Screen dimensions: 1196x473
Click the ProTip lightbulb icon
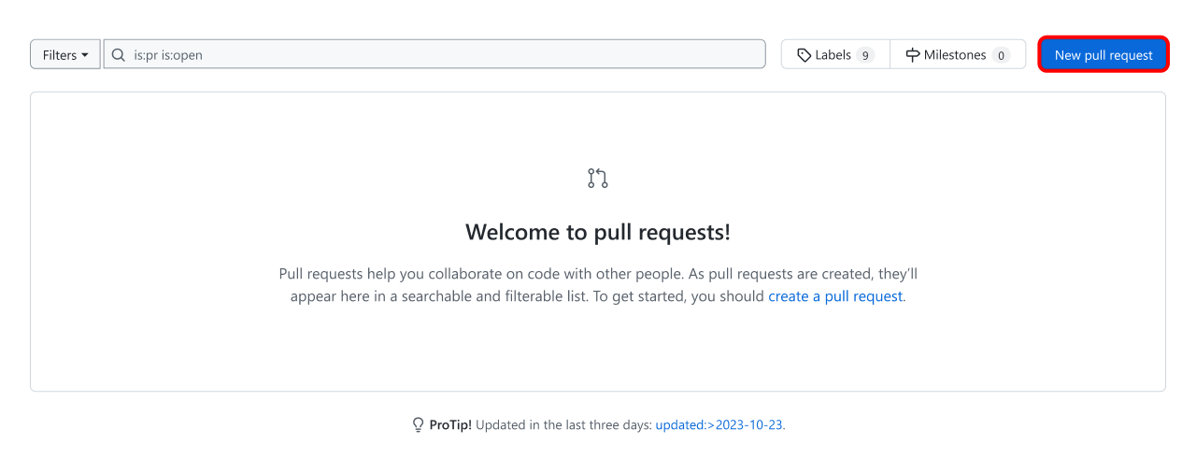(419, 424)
